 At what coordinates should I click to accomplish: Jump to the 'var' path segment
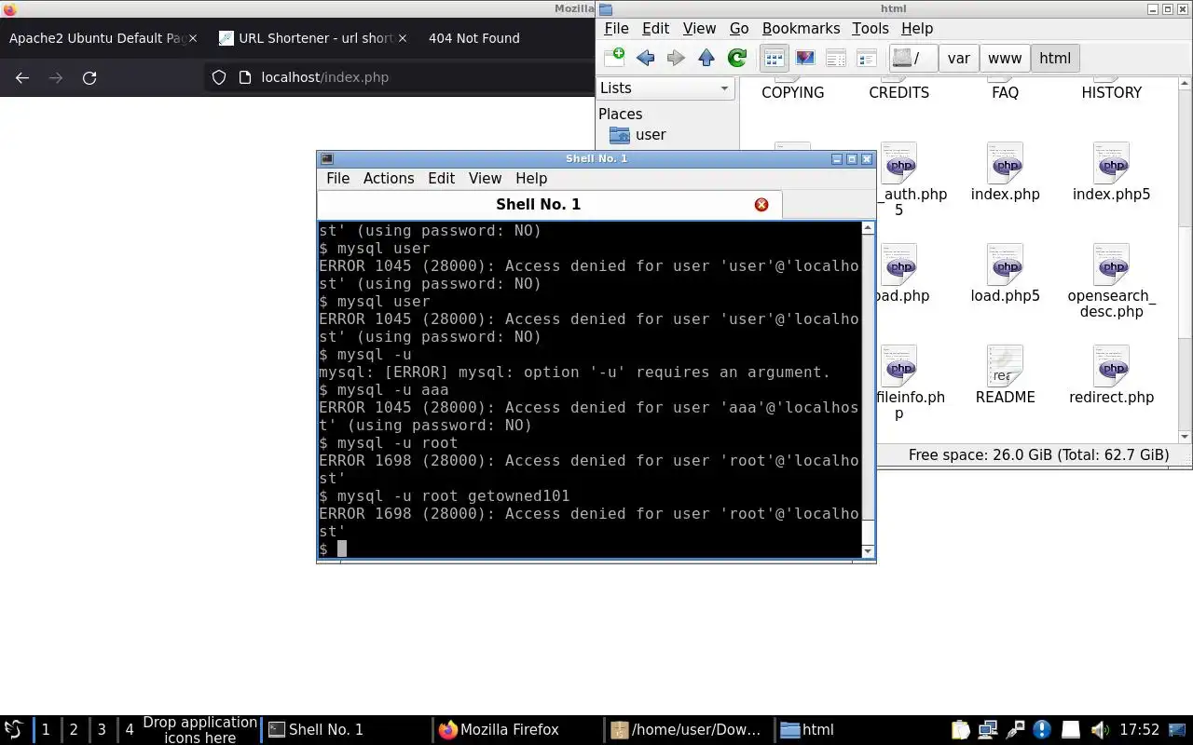[x=958, y=58]
